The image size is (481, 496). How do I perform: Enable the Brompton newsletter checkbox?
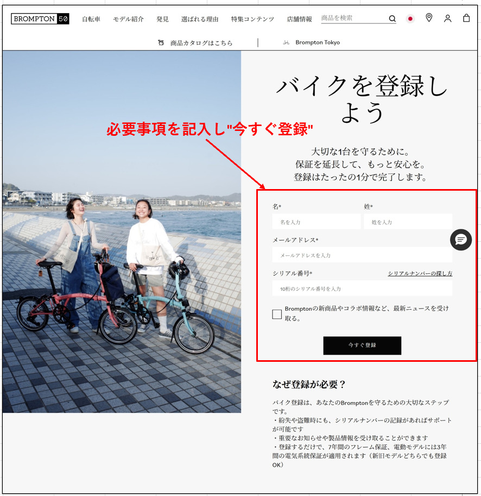click(277, 314)
